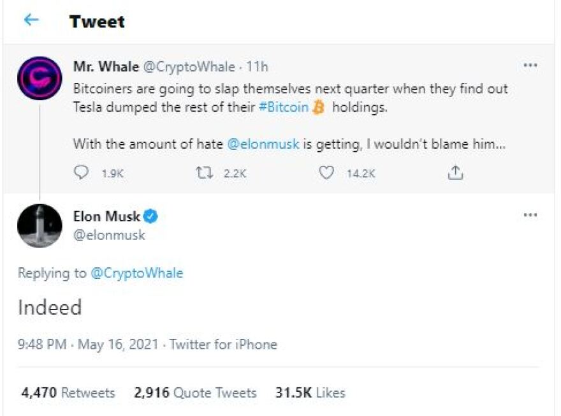This screenshot has width=561, height=416.
Task: Click the retweet icon on Mr. Whale's tweet
Action: [205, 171]
